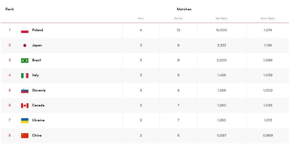
Task: Select the Ukraine team name
Action: click(38, 120)
